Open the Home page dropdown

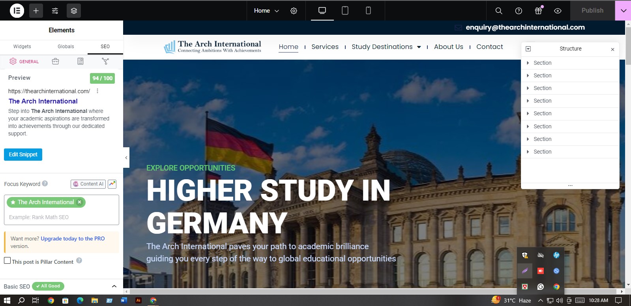pos(266,11)
